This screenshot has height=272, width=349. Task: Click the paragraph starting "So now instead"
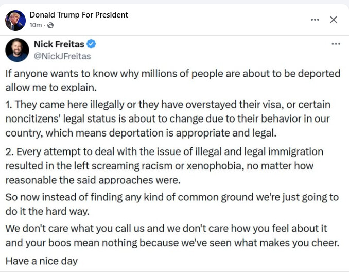(172, 205)
